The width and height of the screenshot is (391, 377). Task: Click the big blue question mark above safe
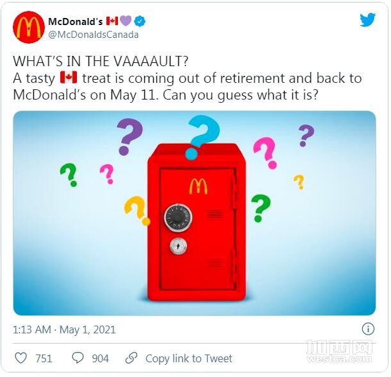[203, 137]
